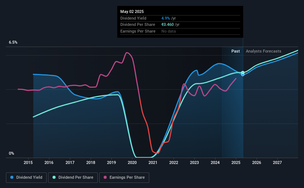Select the 'Past' label on the chart
The image size is (304, 188).
[235, 51]
